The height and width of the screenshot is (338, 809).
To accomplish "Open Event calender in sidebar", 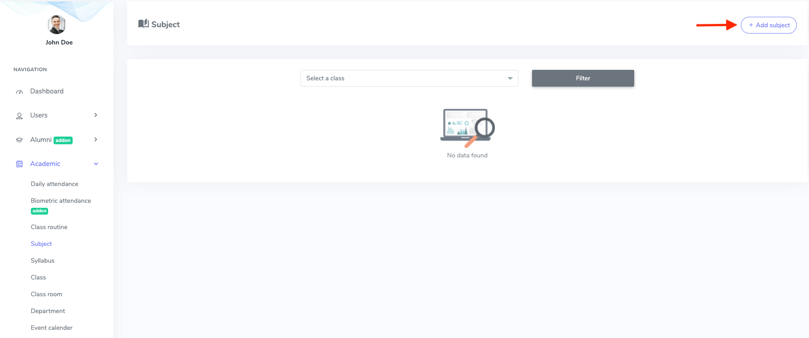I will (x=51, y=328).
